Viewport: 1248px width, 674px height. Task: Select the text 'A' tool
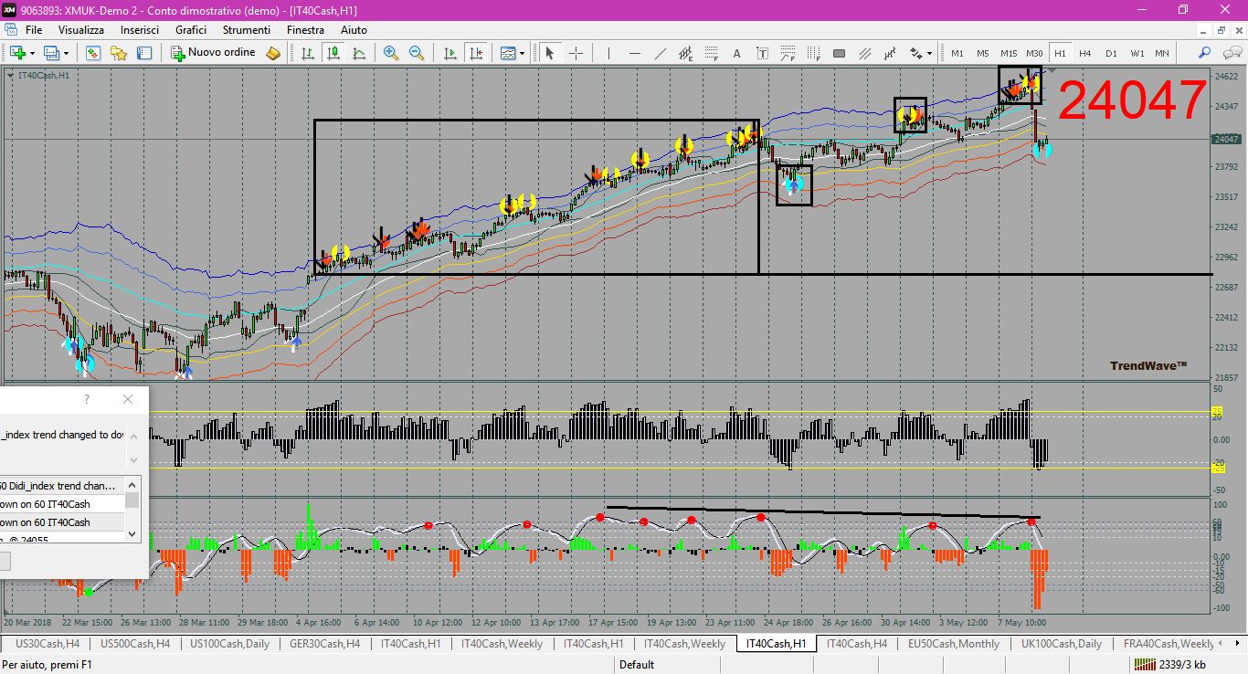pos(736,53)
